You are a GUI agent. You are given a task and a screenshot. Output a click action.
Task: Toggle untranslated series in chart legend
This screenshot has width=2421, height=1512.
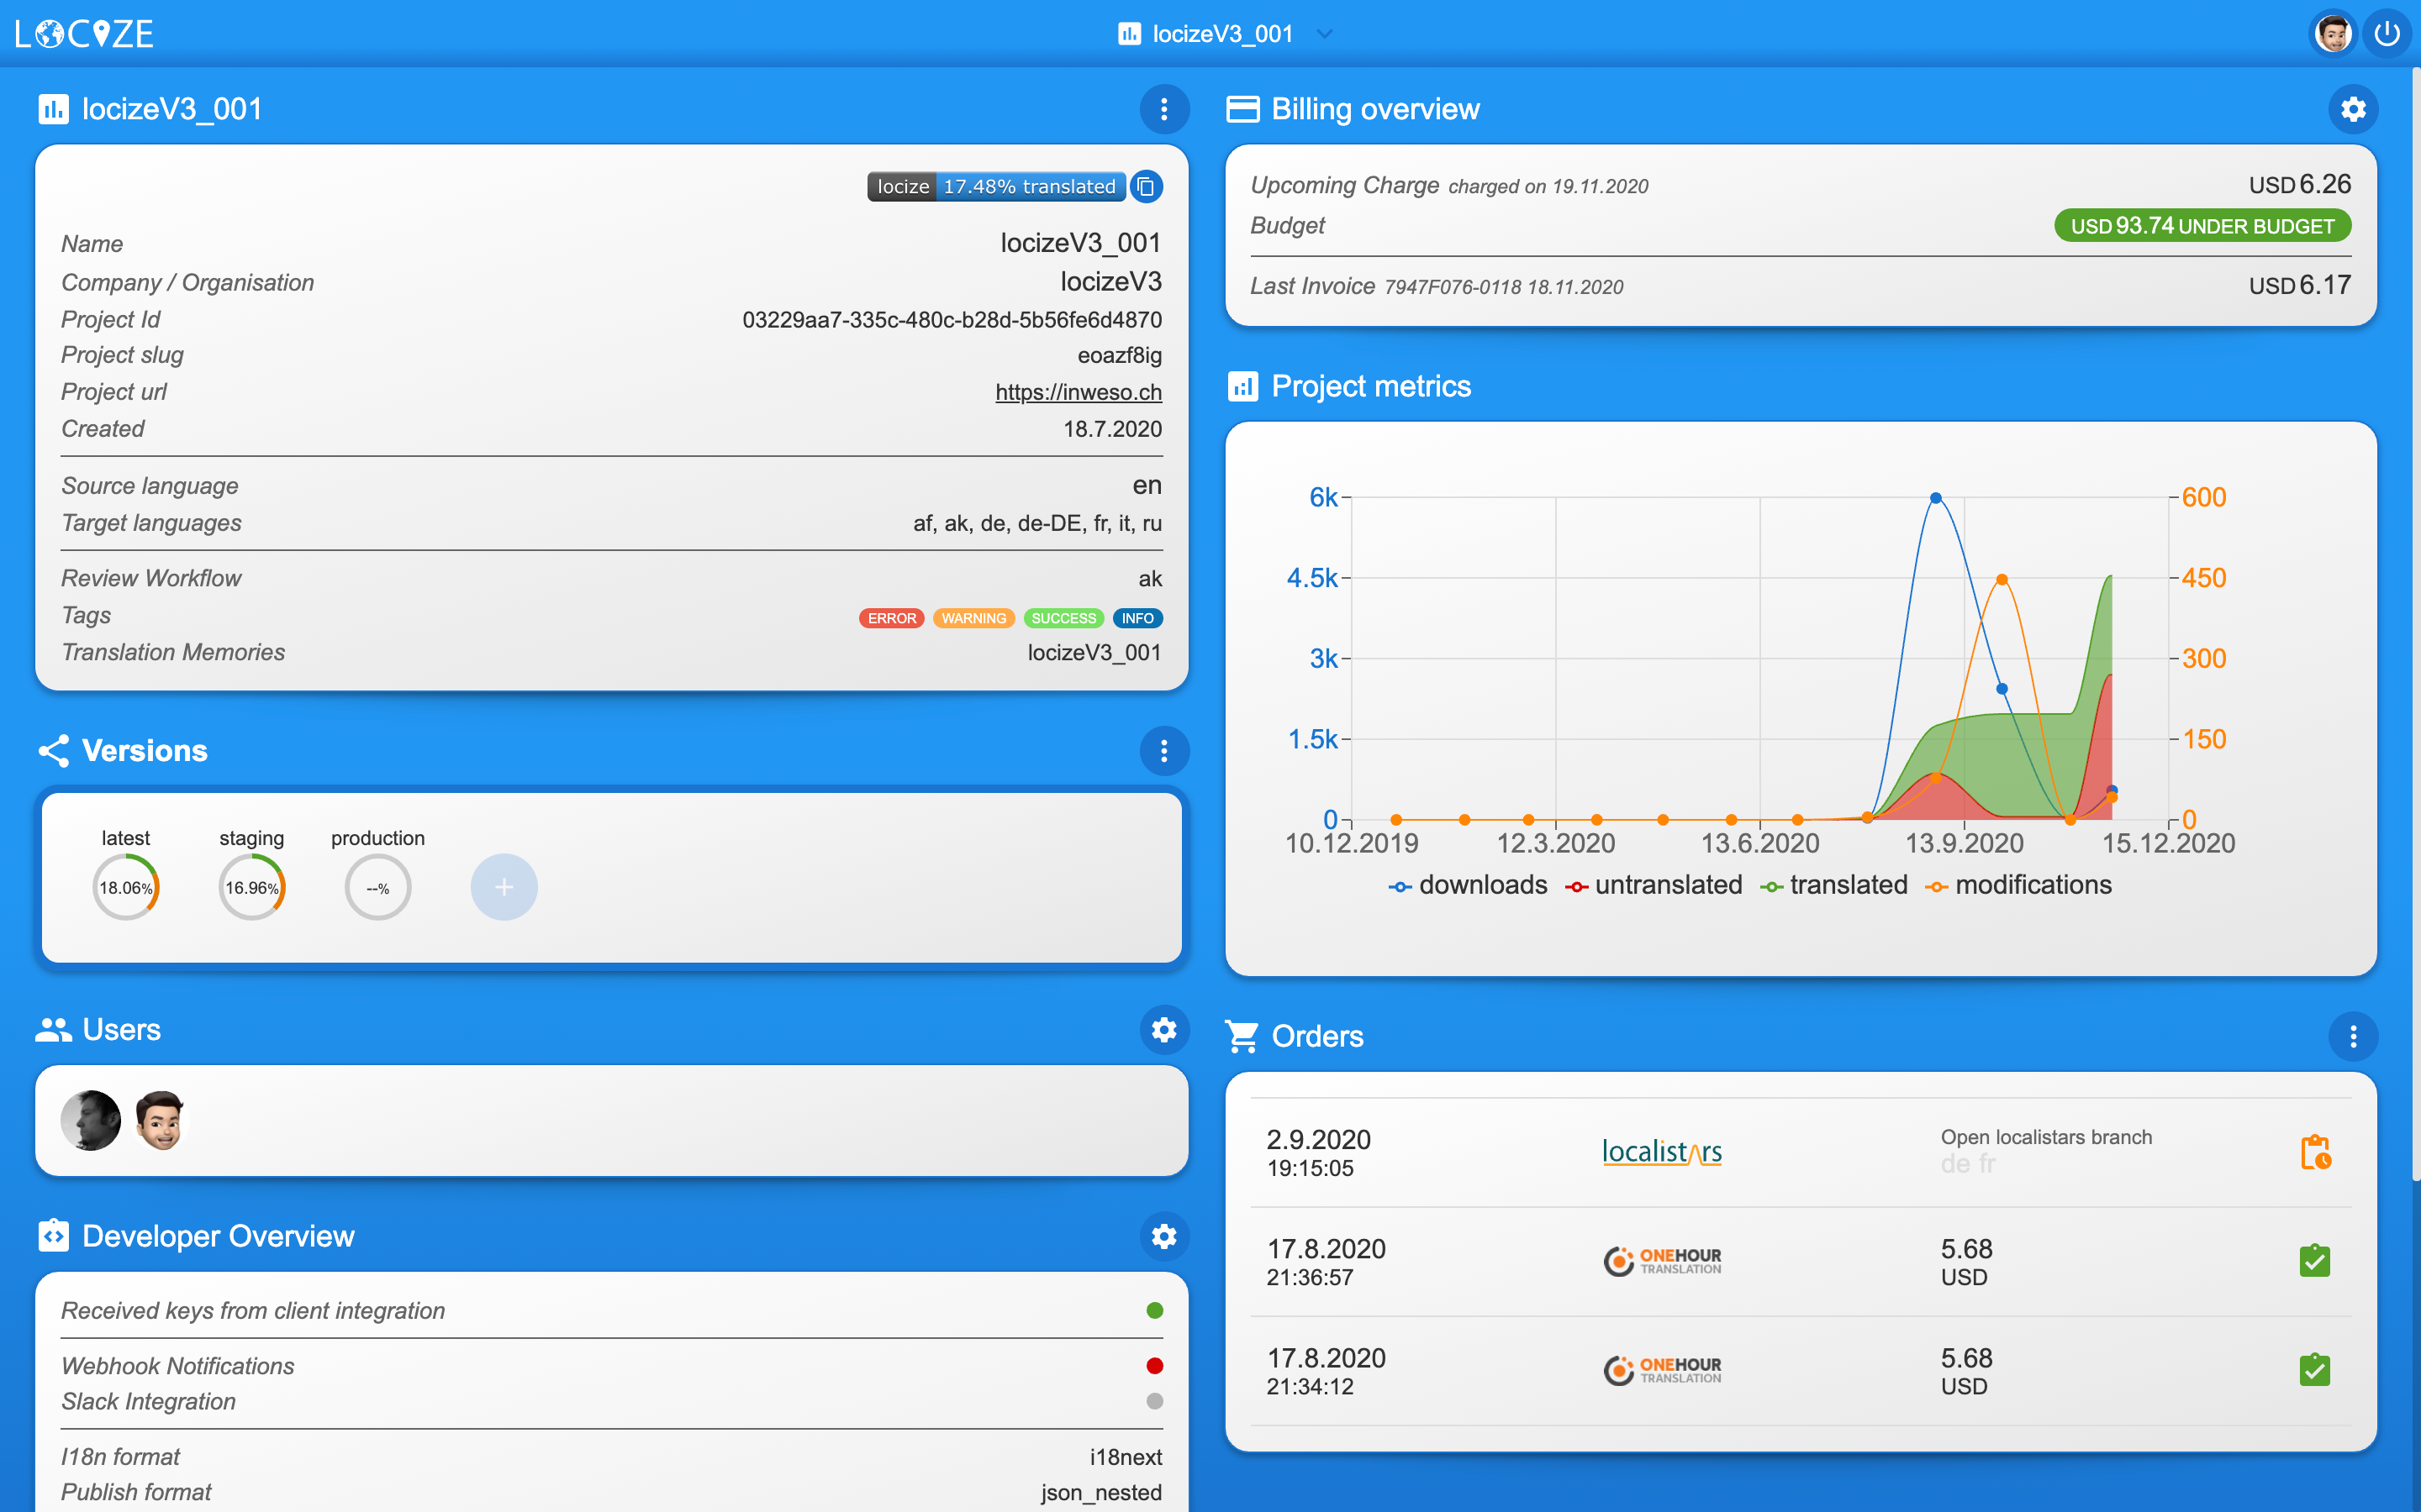(1654, 886)
